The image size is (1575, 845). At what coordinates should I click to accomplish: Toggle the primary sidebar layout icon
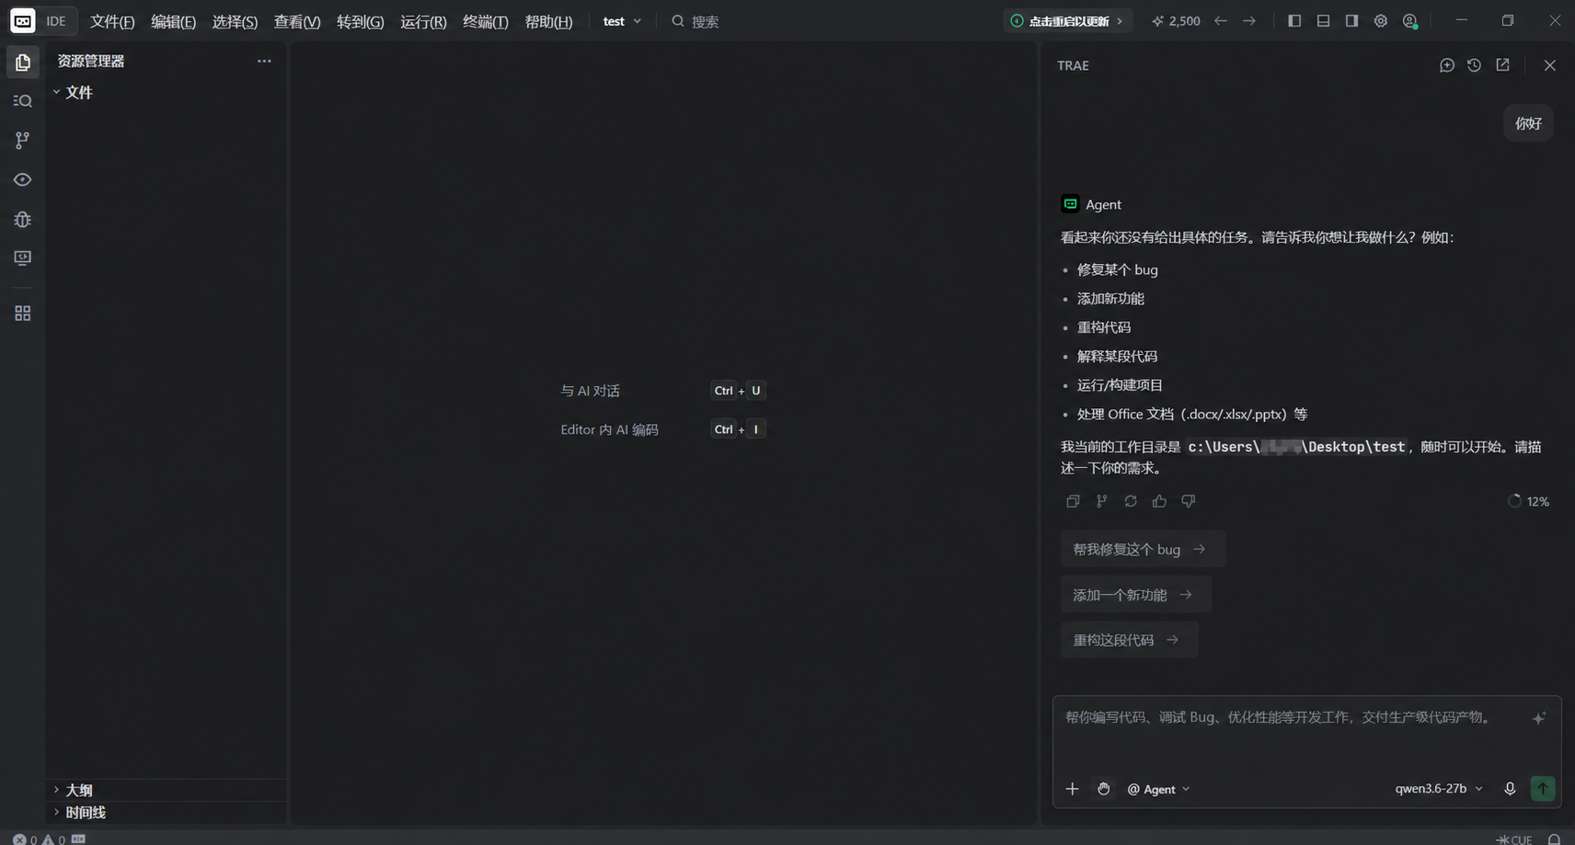pyautogui.click(x=1294, y=20)
